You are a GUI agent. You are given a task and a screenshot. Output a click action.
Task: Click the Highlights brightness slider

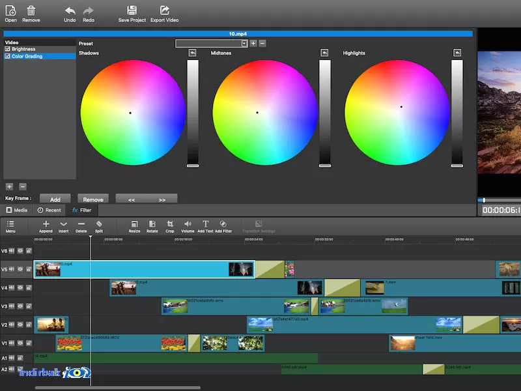(457, 113)
